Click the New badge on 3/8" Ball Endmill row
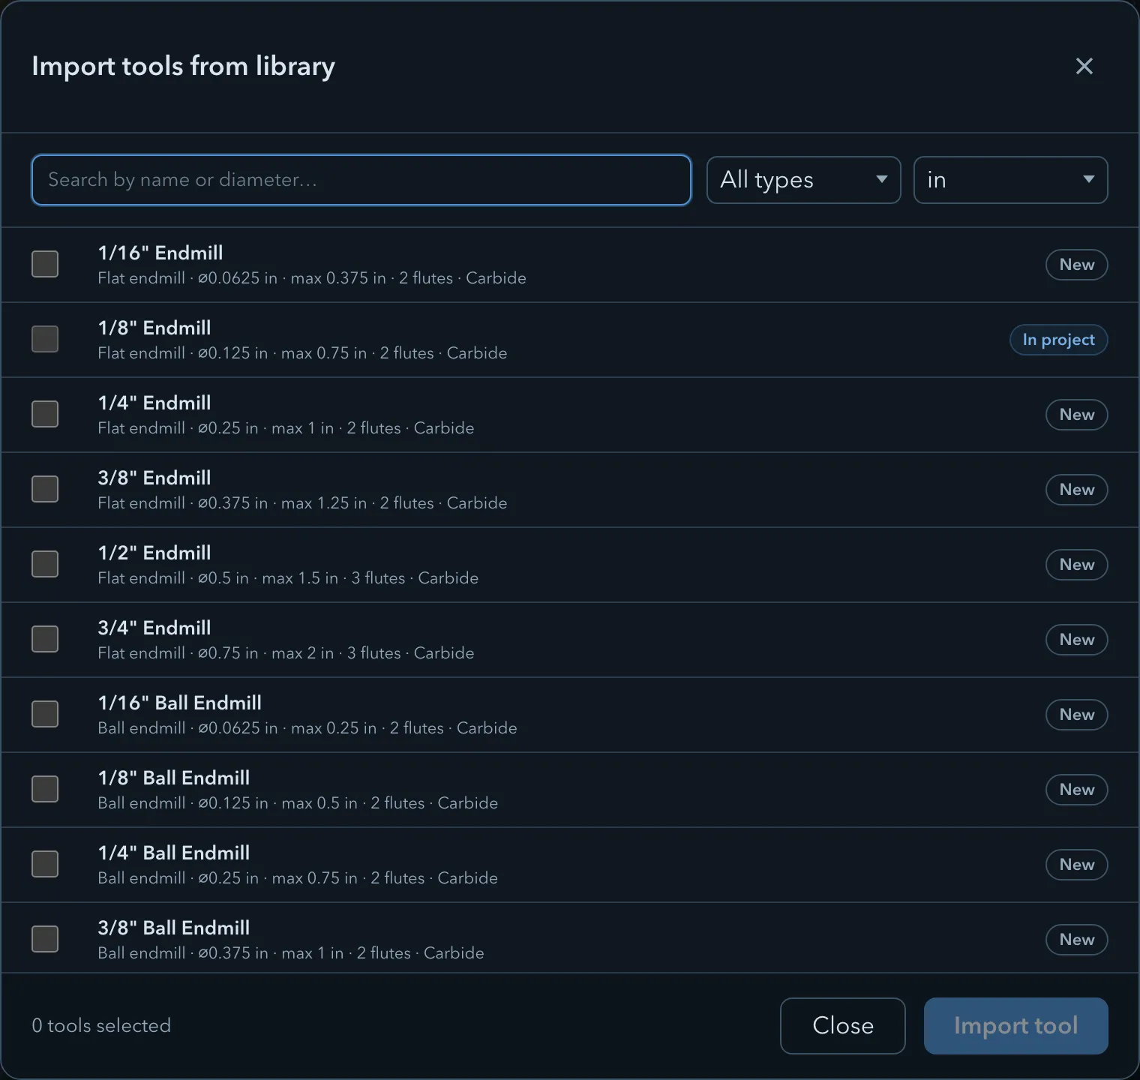The width and height of the screenshot is (1140, 1080). (x=1076, y=940)
